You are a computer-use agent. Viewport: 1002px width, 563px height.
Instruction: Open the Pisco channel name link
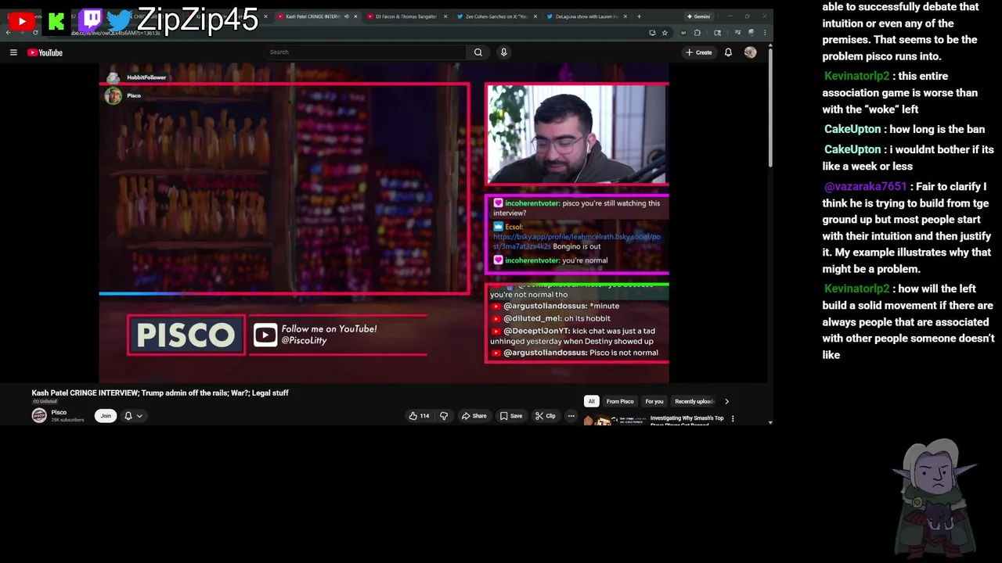(59, 412)
